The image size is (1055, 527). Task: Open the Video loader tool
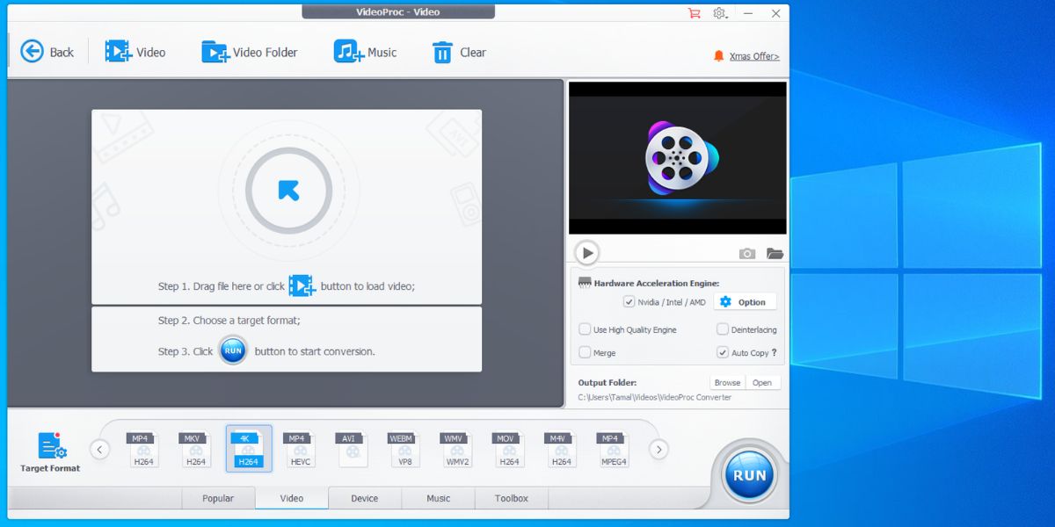[x=136, y=52]
